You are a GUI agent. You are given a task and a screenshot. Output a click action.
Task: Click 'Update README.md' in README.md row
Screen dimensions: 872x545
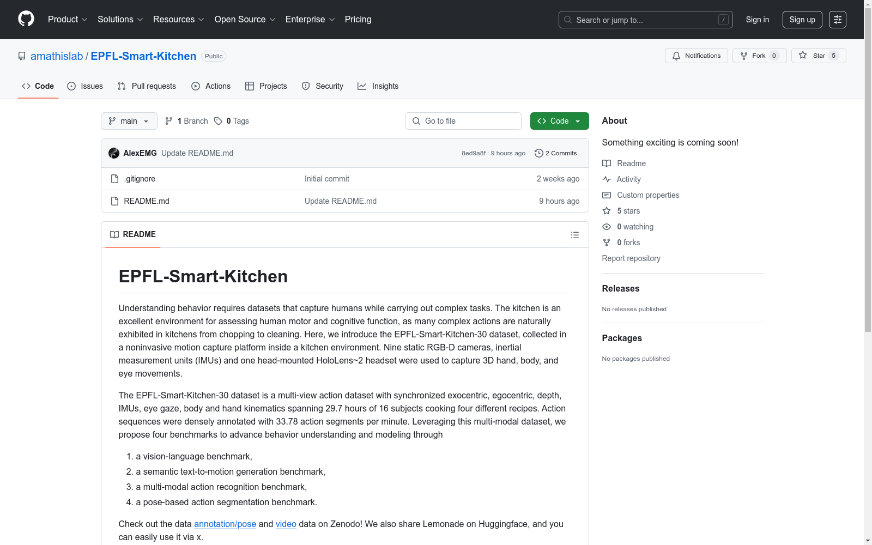coord(341,201)
